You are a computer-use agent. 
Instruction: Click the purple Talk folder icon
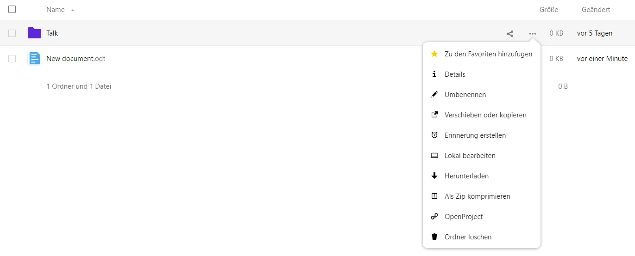tap(35, 33)
